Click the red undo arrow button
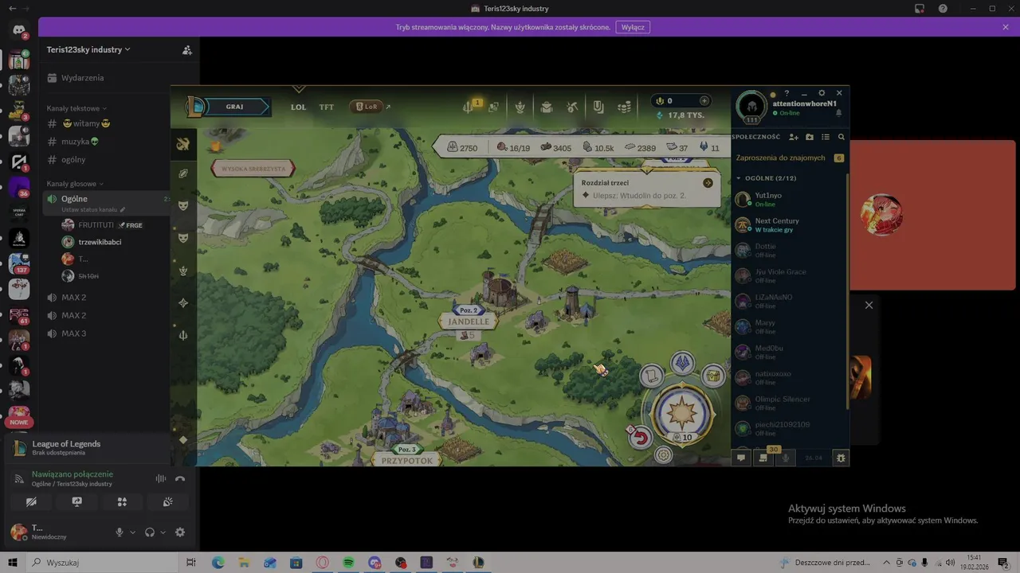1020x573 pixels. [640, 437]
